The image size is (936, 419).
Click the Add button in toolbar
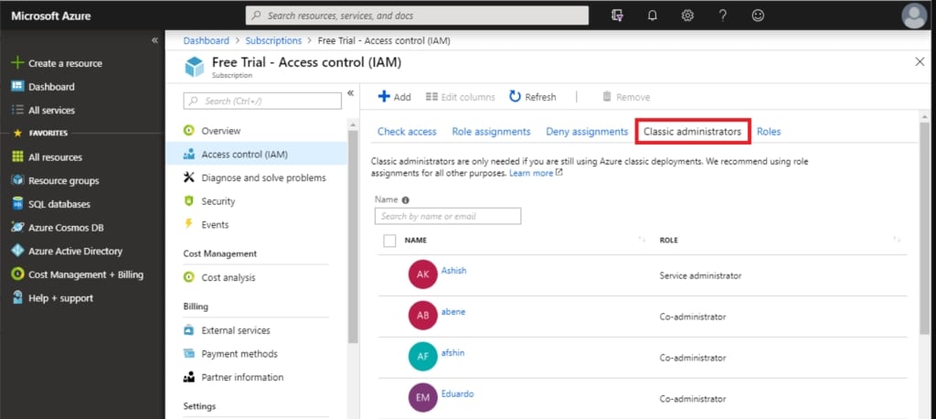(x=395, y=97)
